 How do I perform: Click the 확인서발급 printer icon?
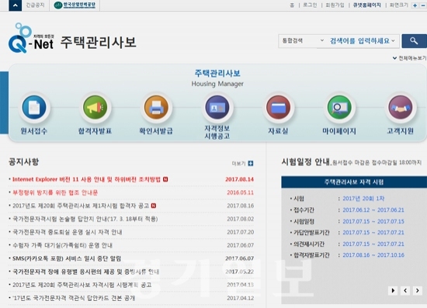click(156, 108)
